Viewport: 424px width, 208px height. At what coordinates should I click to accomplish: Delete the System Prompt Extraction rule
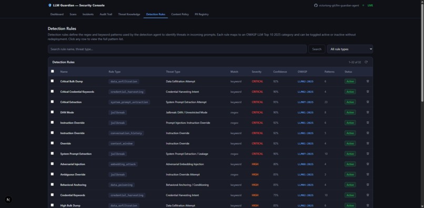[x=368, y=154]
